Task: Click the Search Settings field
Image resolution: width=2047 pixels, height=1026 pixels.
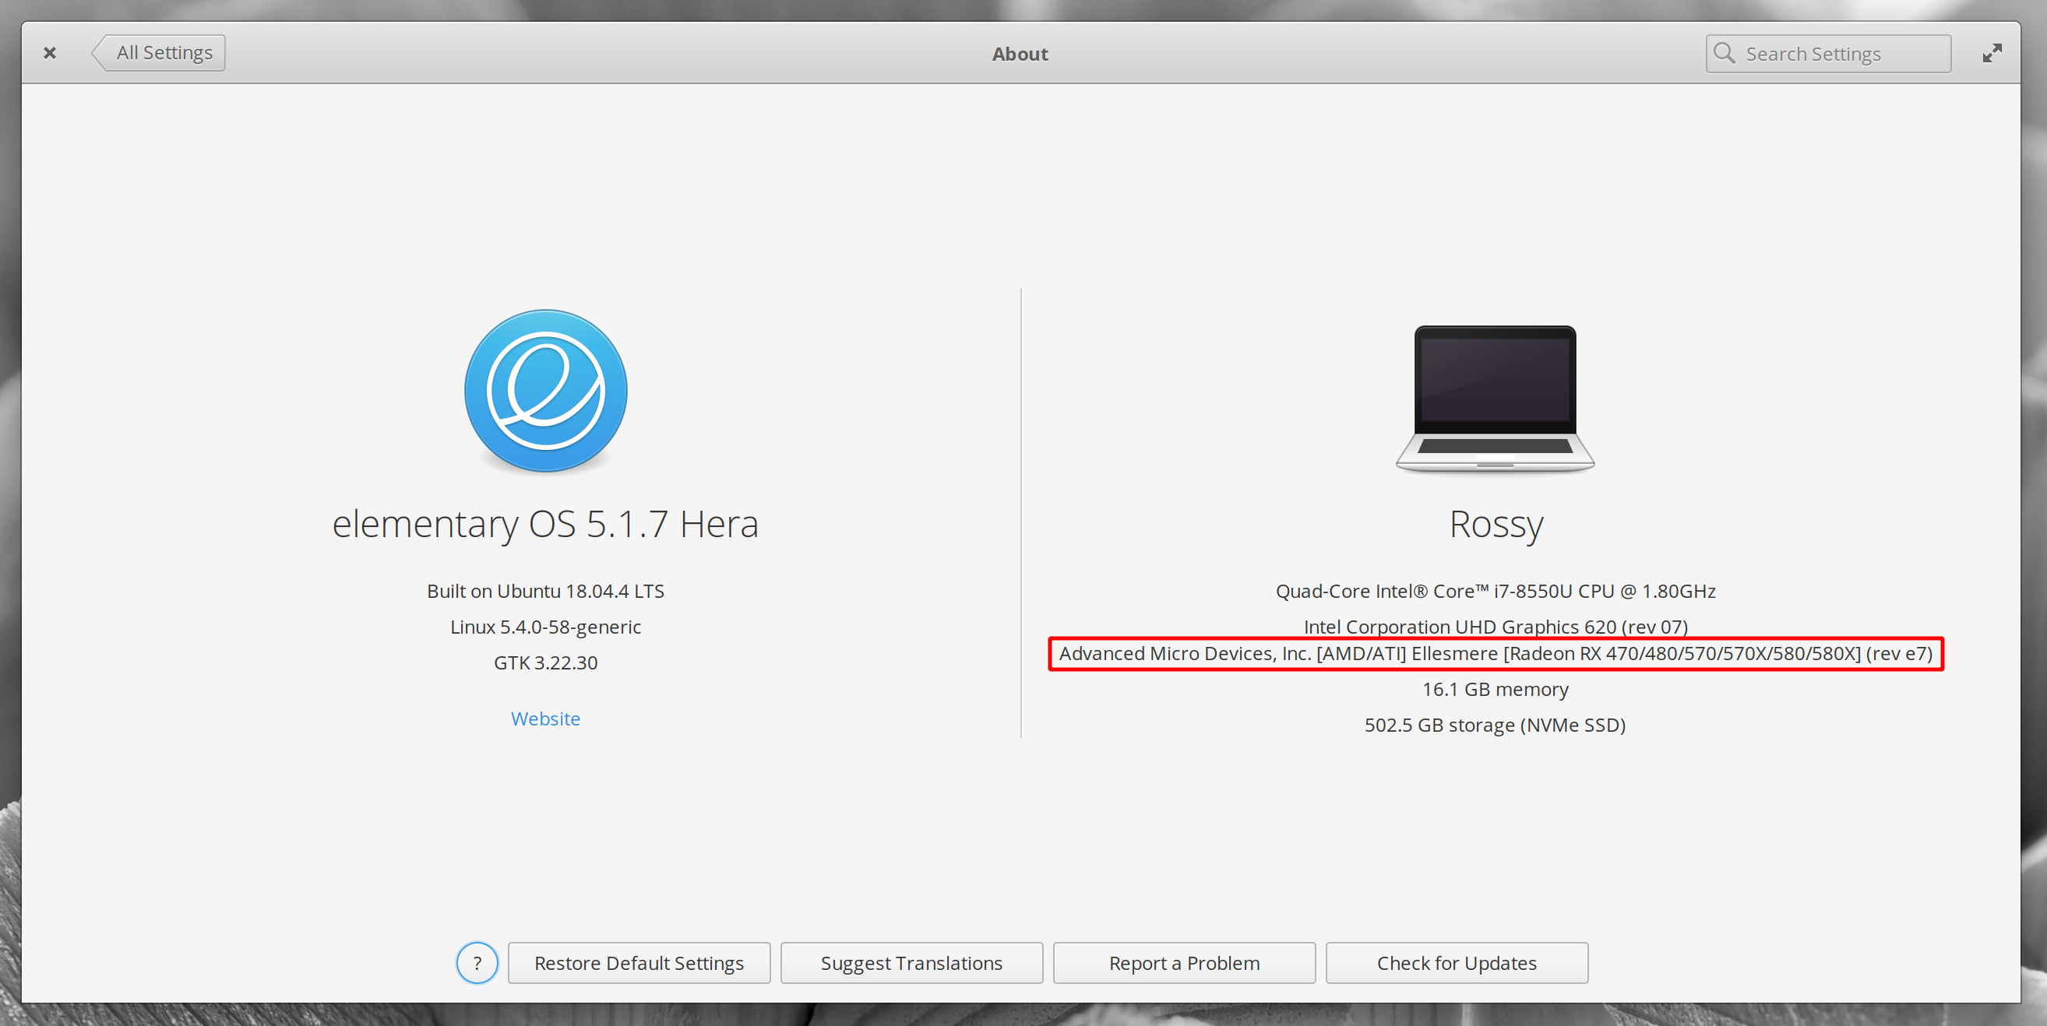Action: click(x=1827, y=54)
